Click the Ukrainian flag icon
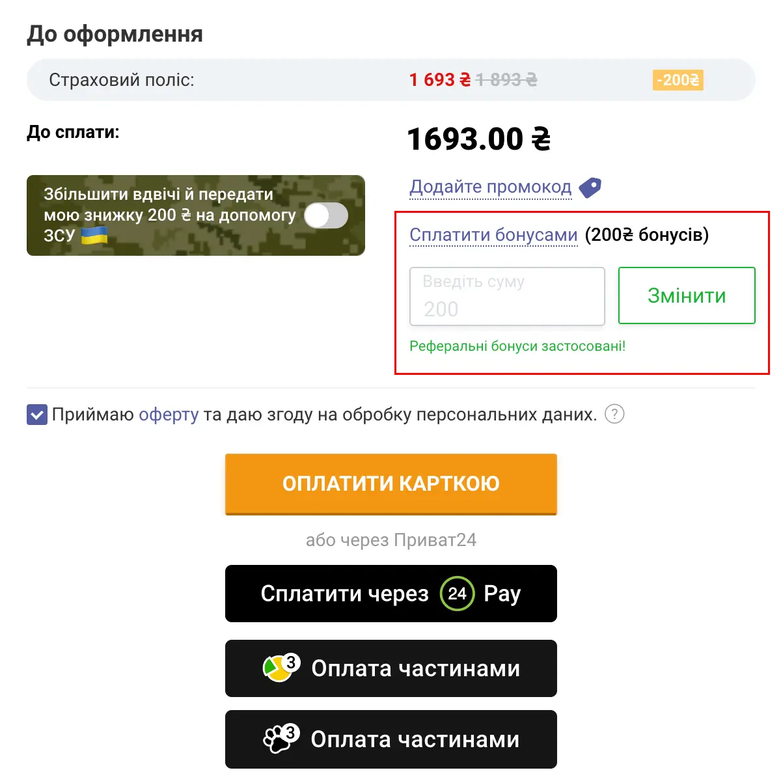The image size is (781, 781). pos(94,235)
